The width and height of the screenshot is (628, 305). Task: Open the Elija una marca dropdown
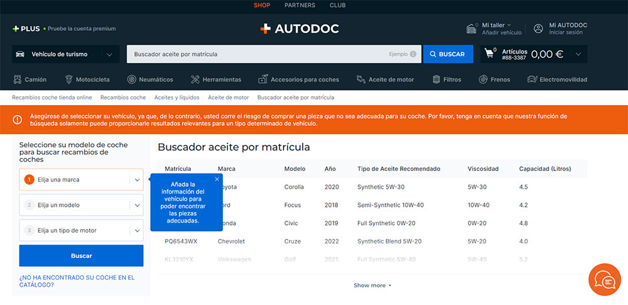click(x=81, y=180)
